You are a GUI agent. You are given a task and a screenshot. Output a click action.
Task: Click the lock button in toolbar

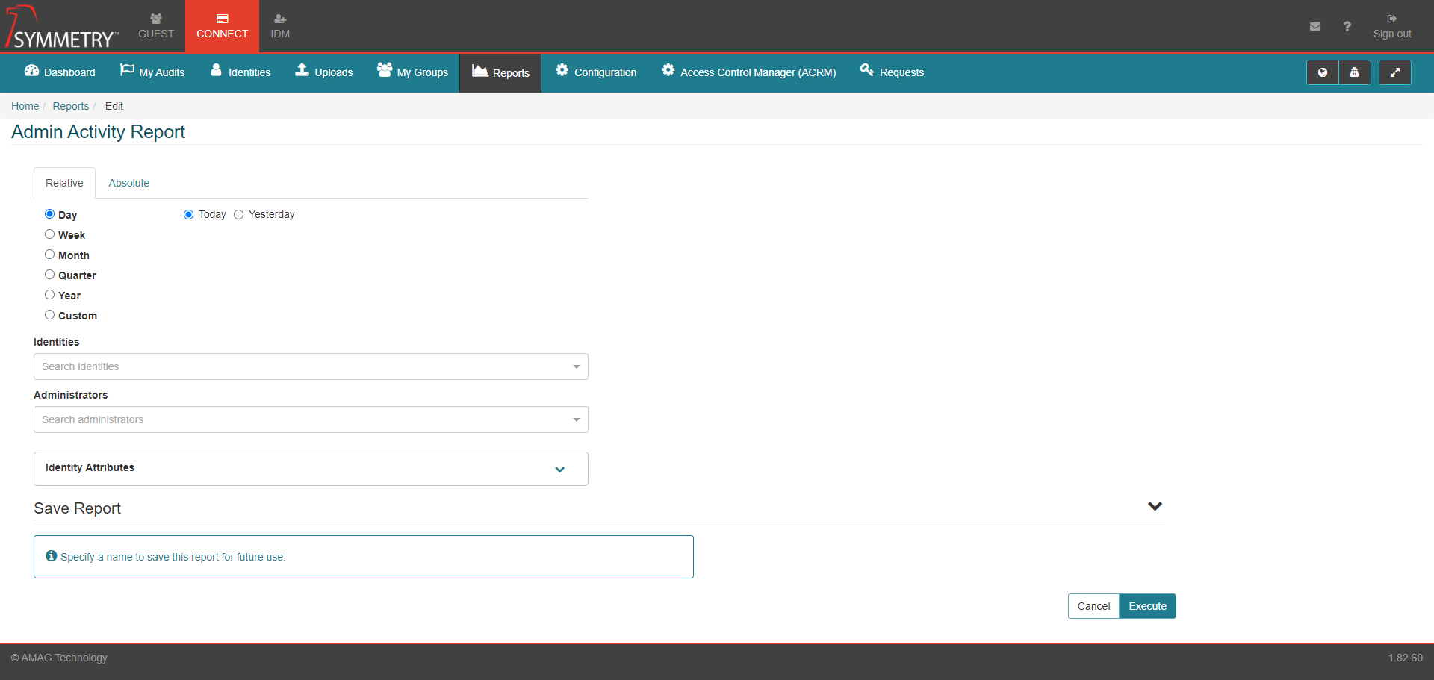click(1354, 72)
